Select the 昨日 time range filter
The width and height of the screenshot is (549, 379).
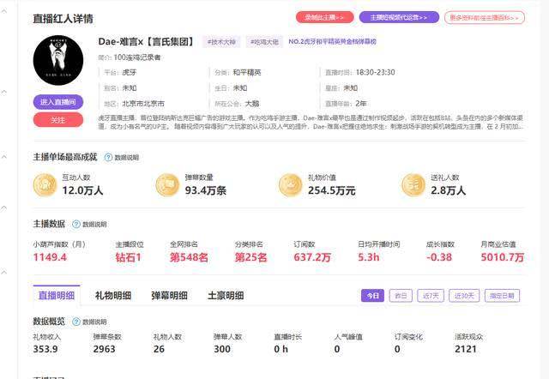[x=399, y=295]
